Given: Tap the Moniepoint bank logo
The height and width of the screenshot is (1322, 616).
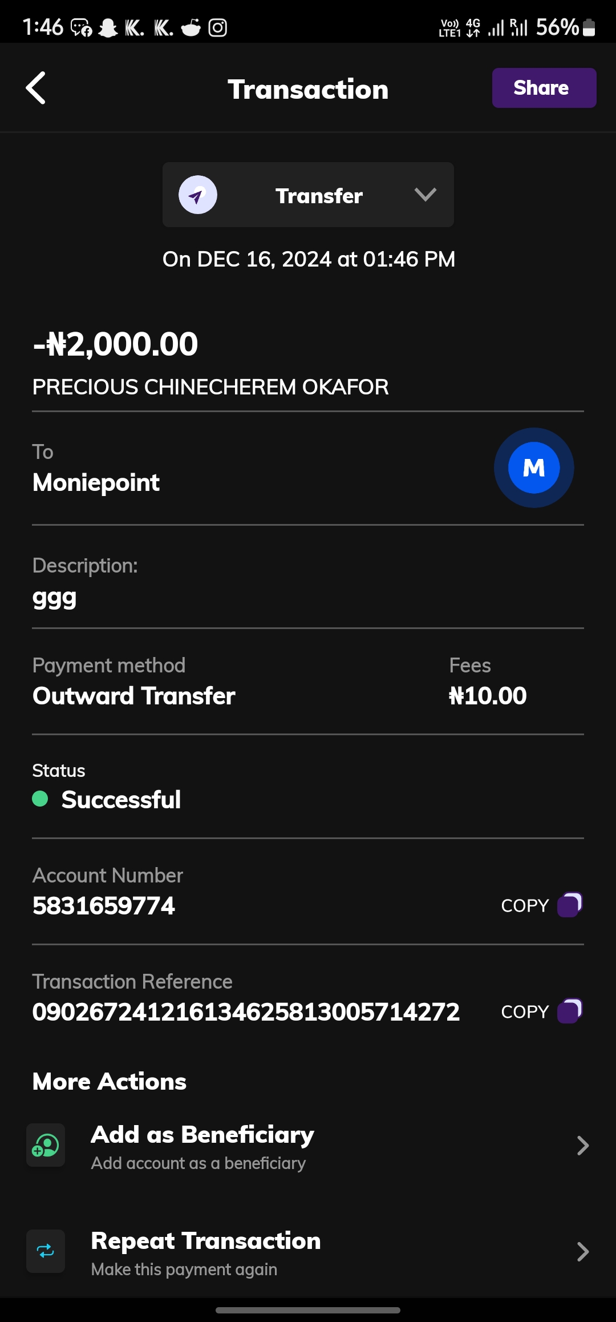Looking at the screenshot, I should (533, 468).
